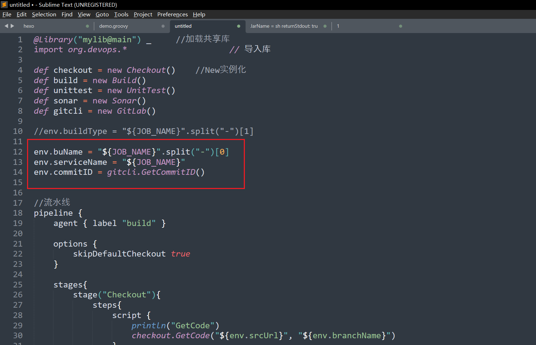Click stage("Checkout") on line 26
536x345 pixels.
pyautogui.click(x=115, y=295)
